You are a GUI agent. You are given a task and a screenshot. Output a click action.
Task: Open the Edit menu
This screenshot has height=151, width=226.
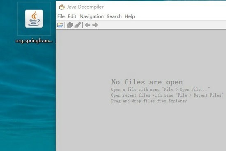click(x=72, y=16)
